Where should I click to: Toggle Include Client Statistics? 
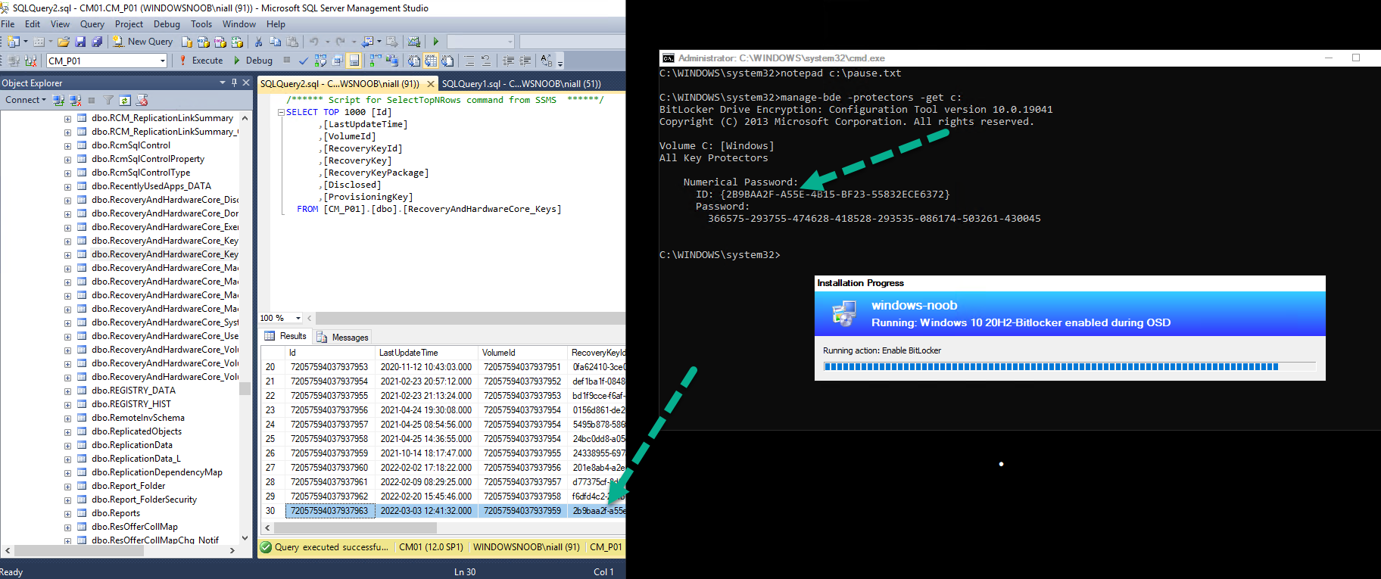[391, 61]
